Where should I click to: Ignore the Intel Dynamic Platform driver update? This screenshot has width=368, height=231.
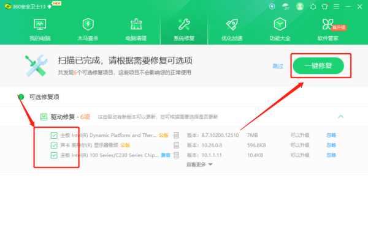click(331, 135)
